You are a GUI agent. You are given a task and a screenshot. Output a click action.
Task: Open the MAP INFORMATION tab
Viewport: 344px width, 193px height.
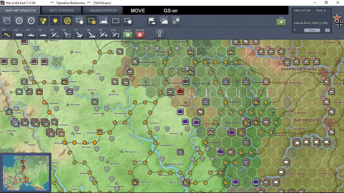tap(20, 11)
